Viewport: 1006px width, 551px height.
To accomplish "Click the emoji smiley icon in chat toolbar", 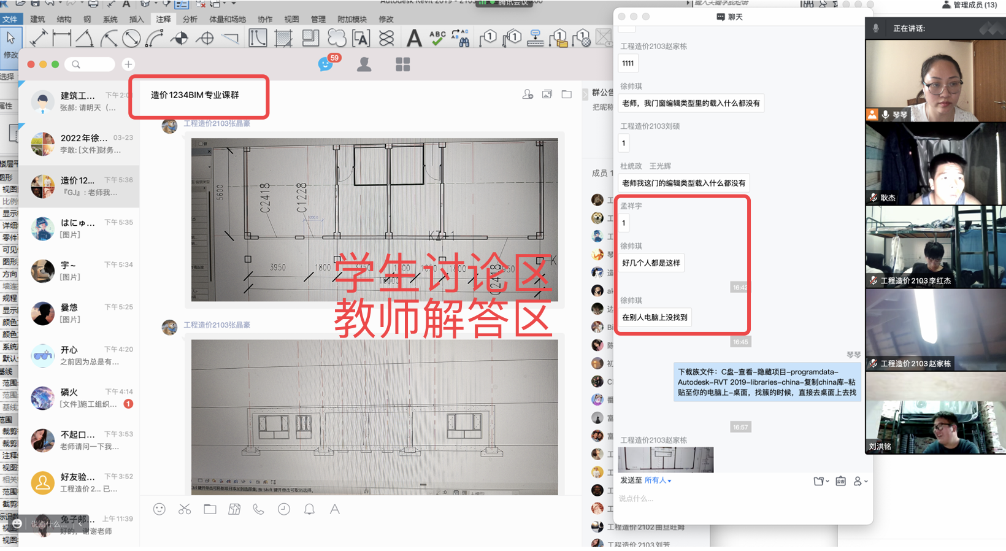I will (159, 509).
